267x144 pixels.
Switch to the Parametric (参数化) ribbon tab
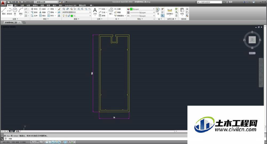pyautogui.click(x=35, y=5)
